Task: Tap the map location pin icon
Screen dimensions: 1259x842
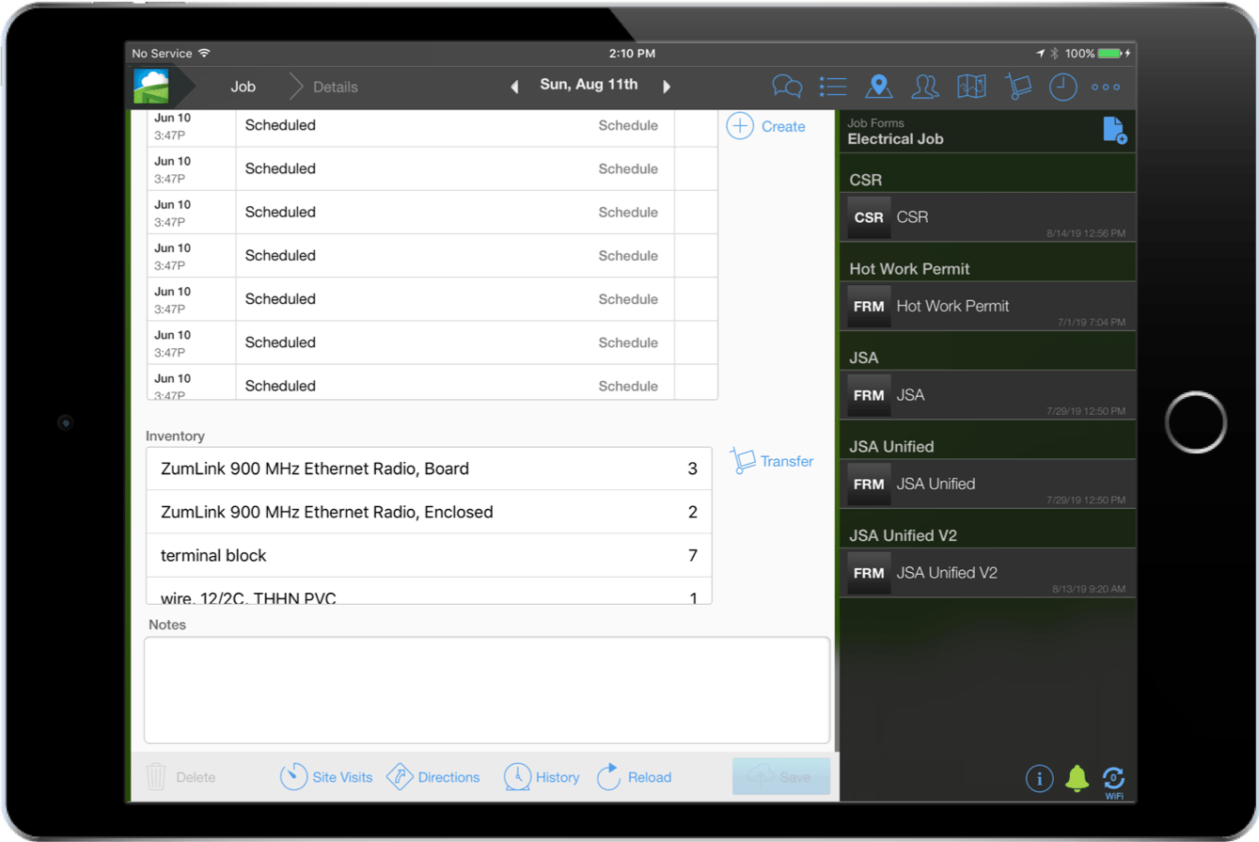Action: click(x=878, y=87)
